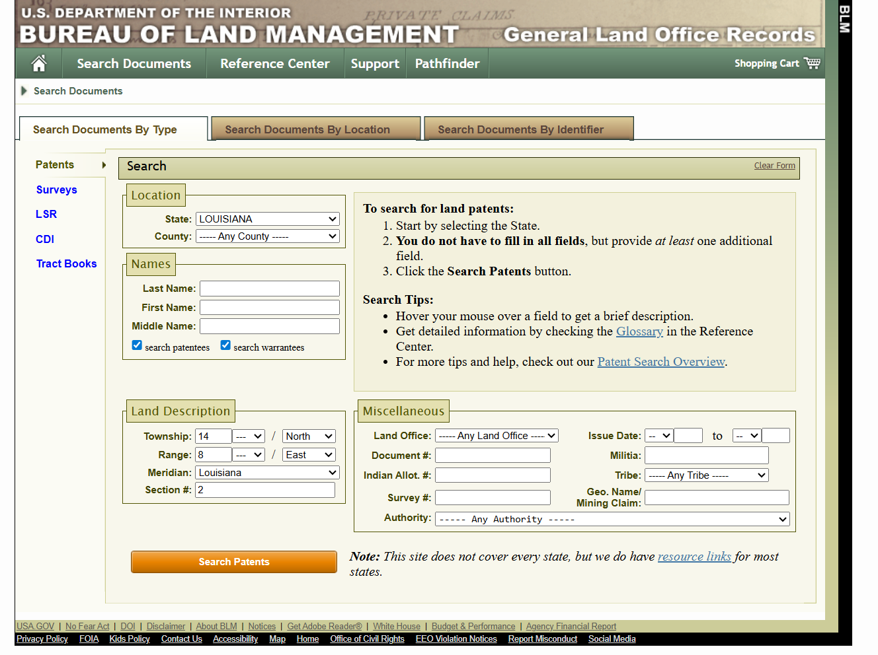Click the Section # field

(265, 490)
